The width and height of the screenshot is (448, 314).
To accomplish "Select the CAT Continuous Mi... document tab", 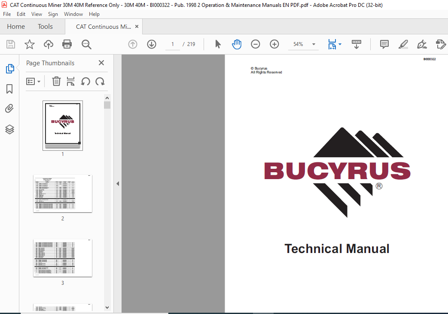I will click(104, 27).
